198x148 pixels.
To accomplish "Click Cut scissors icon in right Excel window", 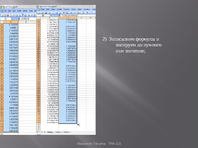I will pos(71,13).
